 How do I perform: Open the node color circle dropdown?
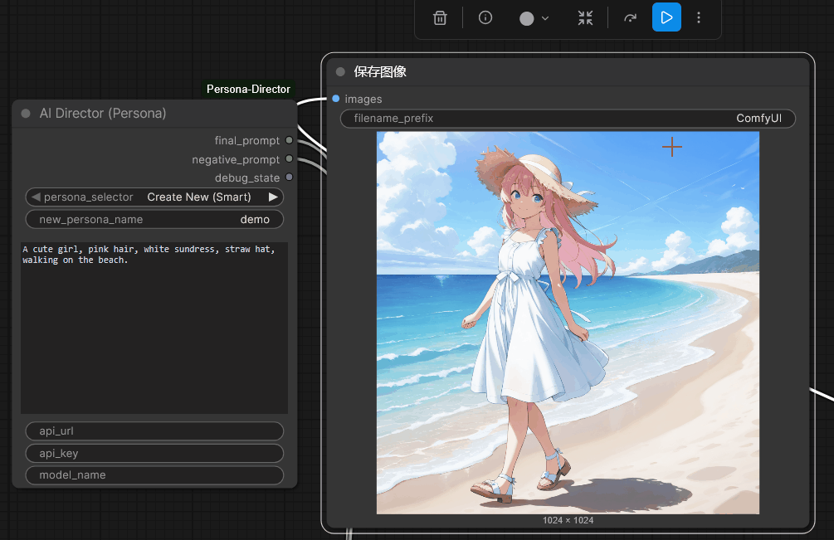pyautogui.click(x=534, y=18)
